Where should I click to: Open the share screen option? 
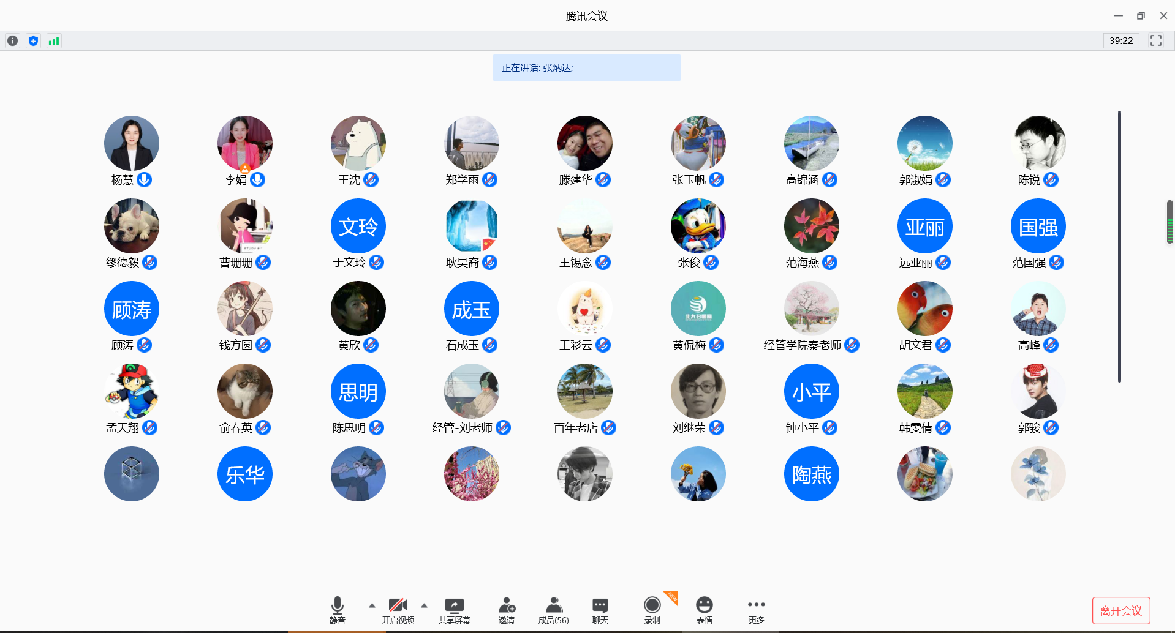(x=454, y=610)
